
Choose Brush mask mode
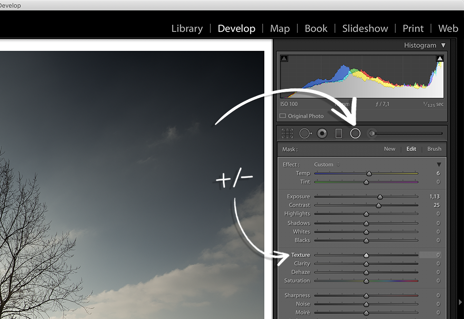tap(434, 149)
